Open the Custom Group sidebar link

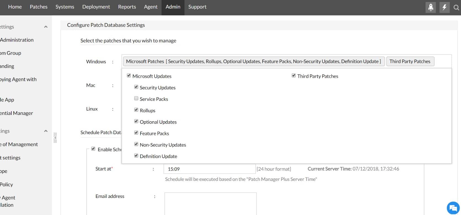coord(10,53)
